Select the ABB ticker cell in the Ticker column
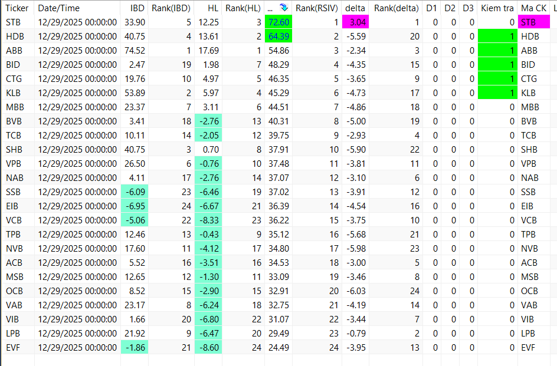The height and width of the screenshot is (366, 557). (18, 51)
